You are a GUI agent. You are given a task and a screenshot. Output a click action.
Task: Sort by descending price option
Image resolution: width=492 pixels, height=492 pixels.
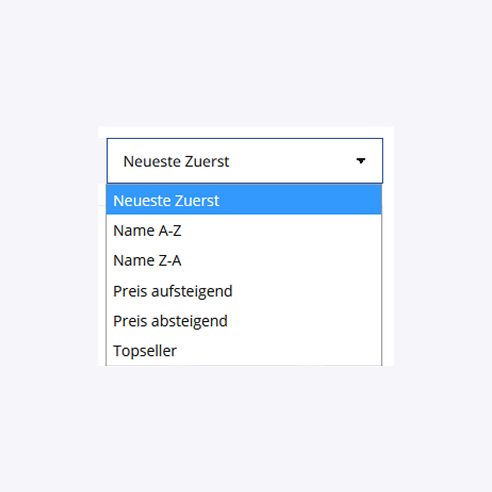(x=170, y=321)
